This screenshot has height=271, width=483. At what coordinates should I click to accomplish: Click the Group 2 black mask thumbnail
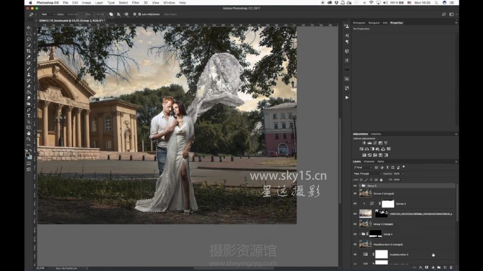(x=375, y=234)
